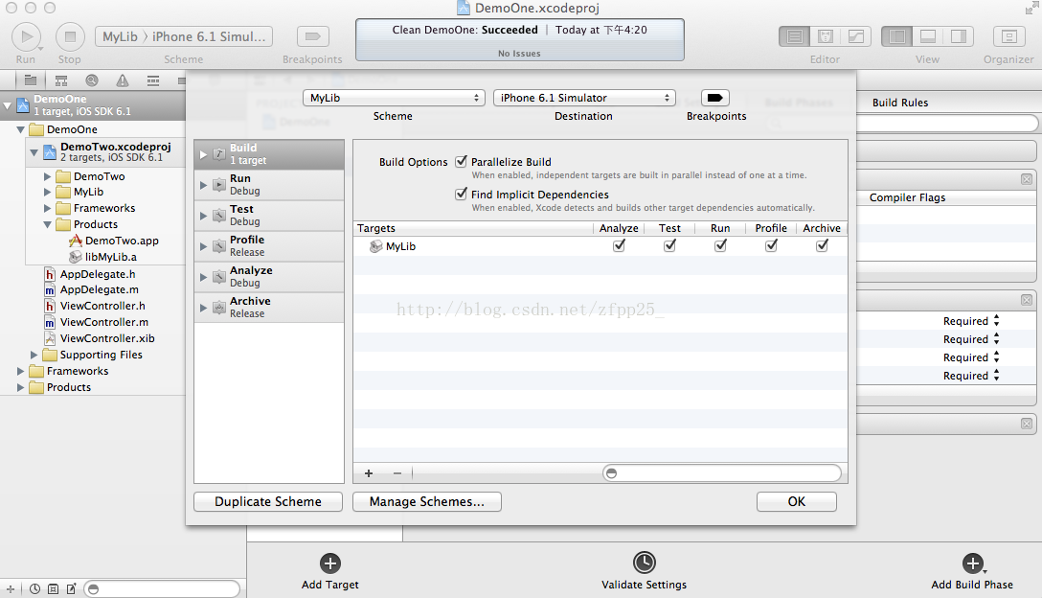Open the iPhone 6.1 Simulator Destination dropdown
This screenshot has height=598, width=1042.
[584, 98]
